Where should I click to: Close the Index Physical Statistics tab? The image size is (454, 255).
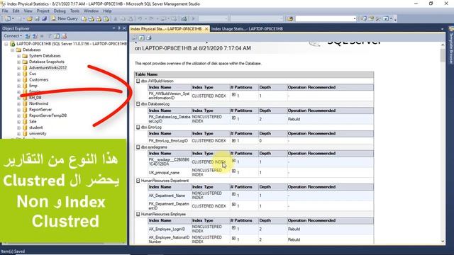(x=206, y=29)
